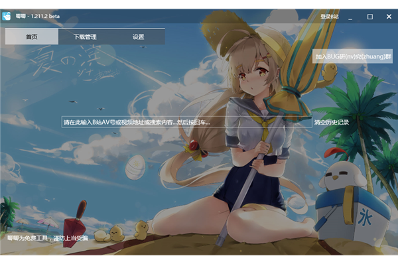Open the 下载管理 tab
The width and height of the screenshot is (398, 264).
85,36
